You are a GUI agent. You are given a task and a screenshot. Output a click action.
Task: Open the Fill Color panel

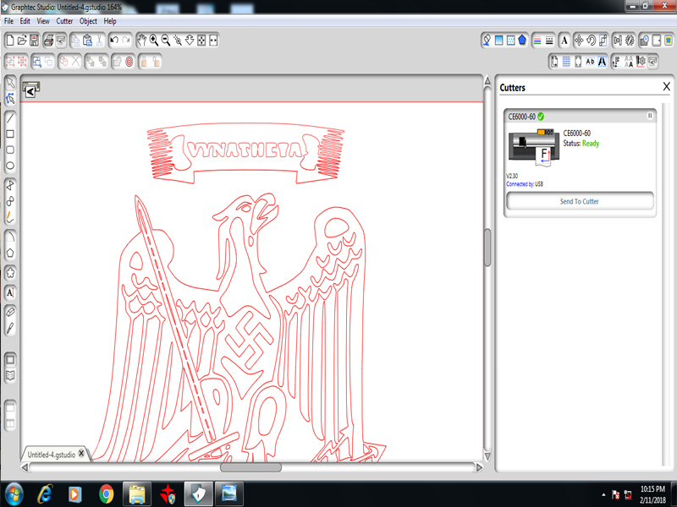pos(487,41)
